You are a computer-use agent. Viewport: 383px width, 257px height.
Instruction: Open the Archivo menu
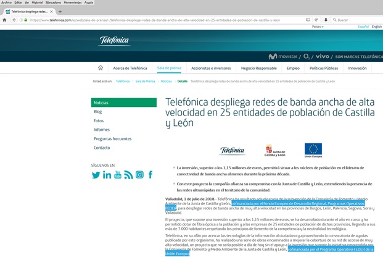click(x=6, y=2)
